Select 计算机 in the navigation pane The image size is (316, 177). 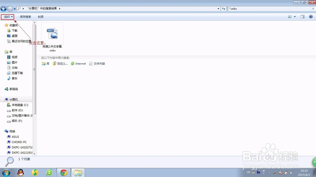[x=11, y=100]
